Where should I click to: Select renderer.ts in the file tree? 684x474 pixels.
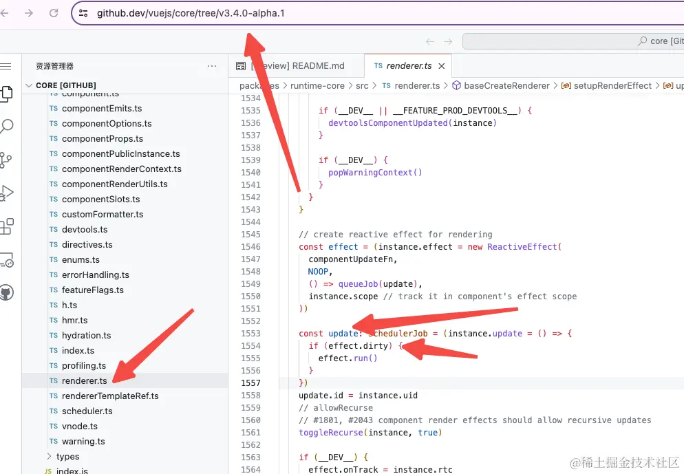[84, 380]
